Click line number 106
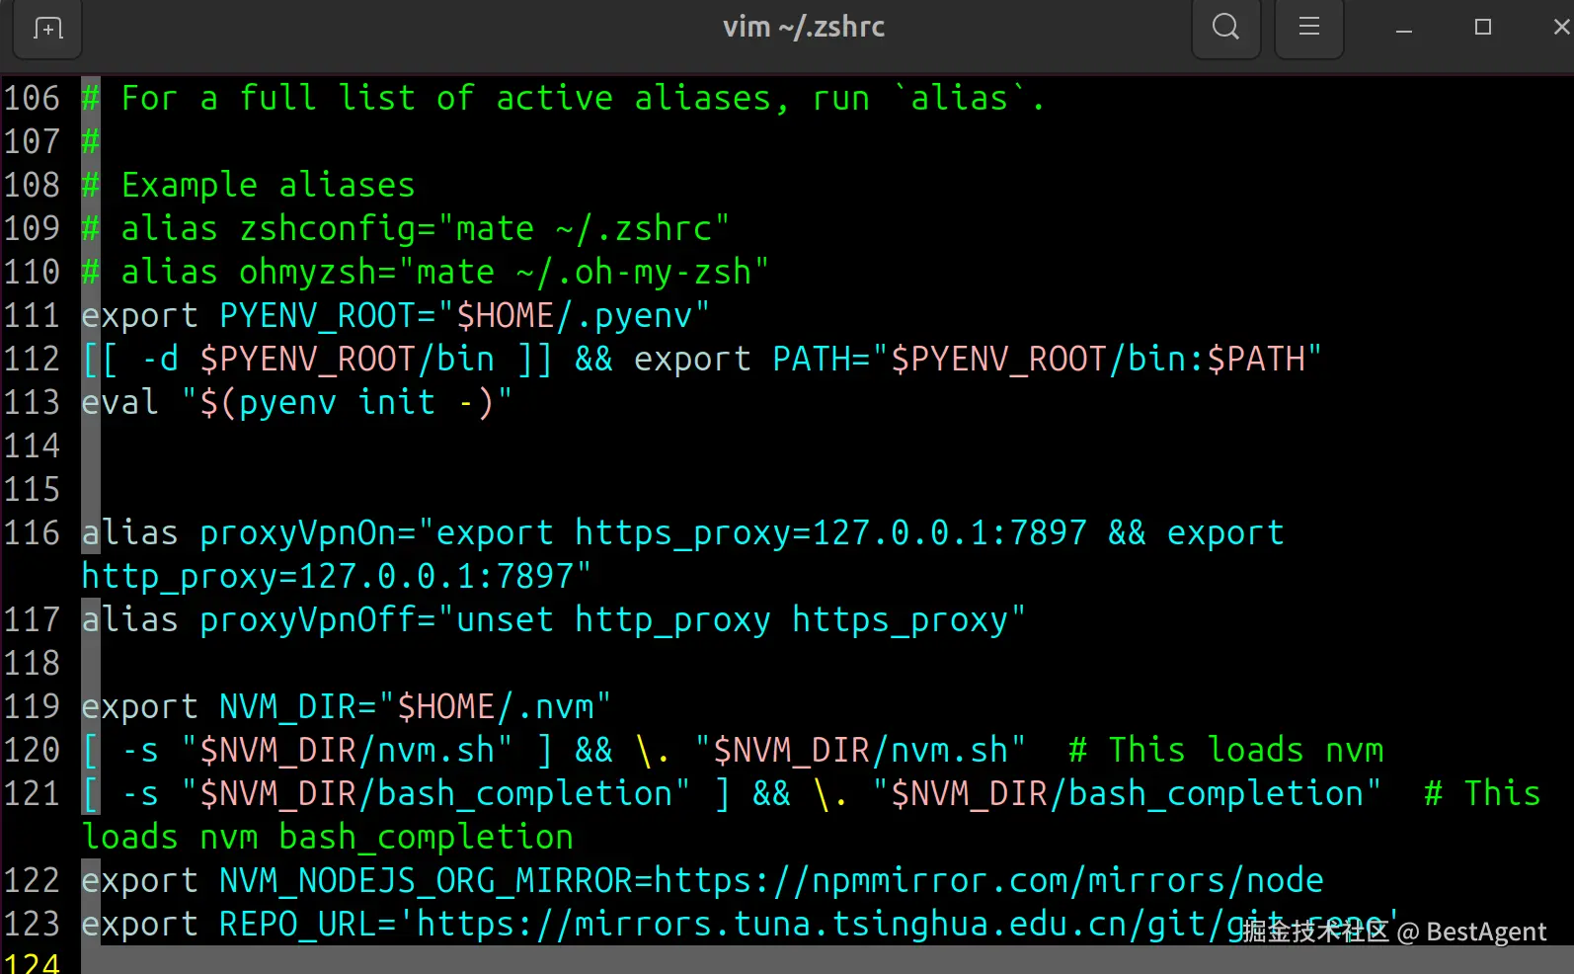Viewport: 1574px width, 974px height. 32,98
